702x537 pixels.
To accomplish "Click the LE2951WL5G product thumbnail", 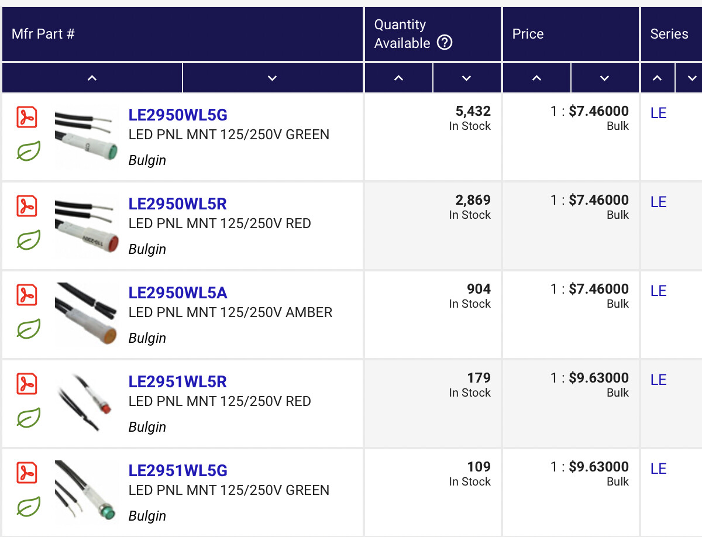I will tap(87, 493).
